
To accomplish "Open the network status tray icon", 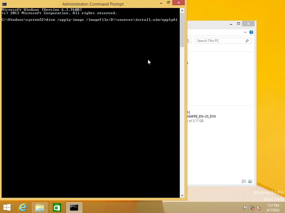I will pyautogui.click(x=252, y=207).
